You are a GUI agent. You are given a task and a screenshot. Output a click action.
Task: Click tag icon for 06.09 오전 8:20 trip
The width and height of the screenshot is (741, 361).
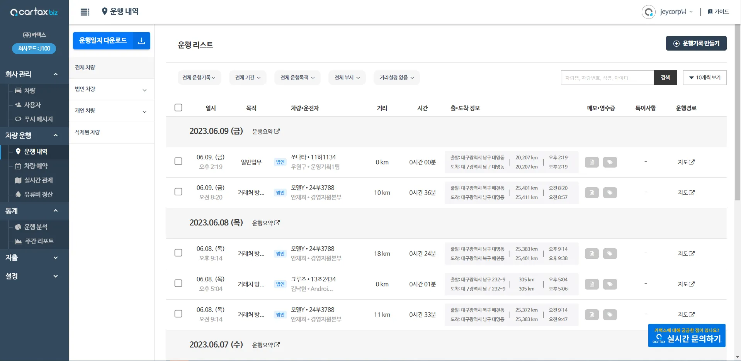(610, 193)
